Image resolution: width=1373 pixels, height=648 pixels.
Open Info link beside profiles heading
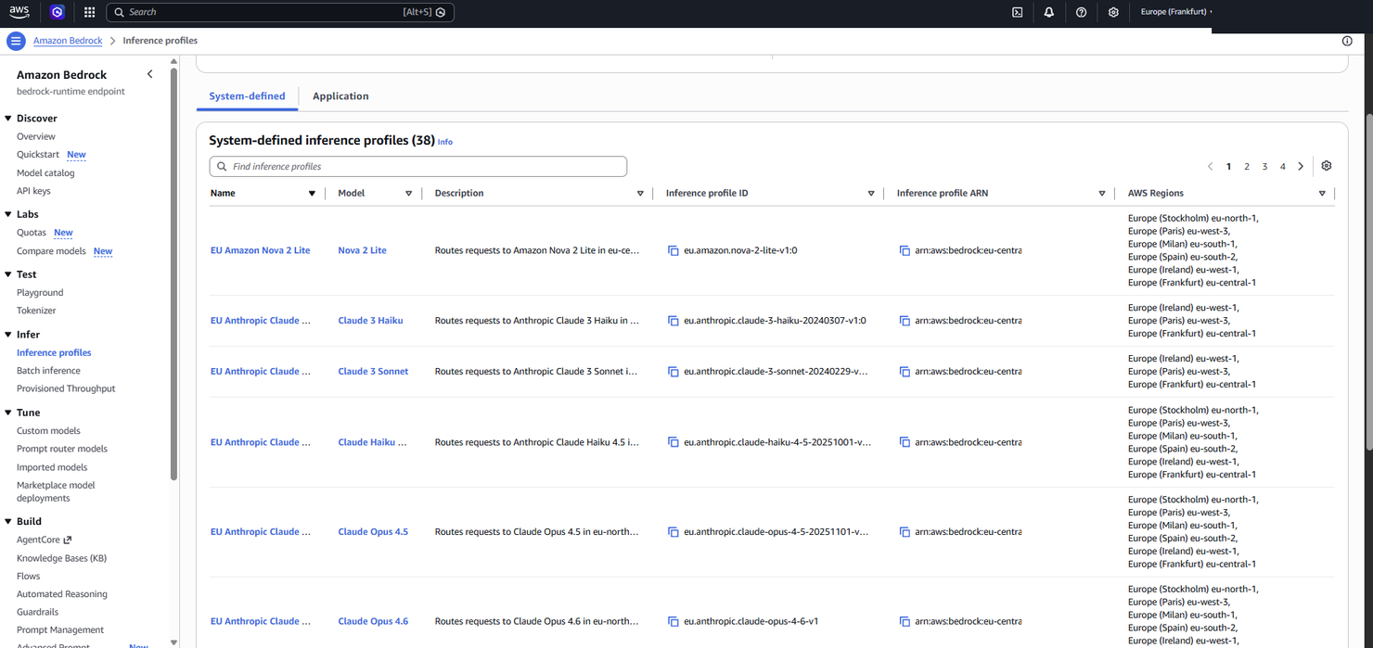tap(445, 142)
